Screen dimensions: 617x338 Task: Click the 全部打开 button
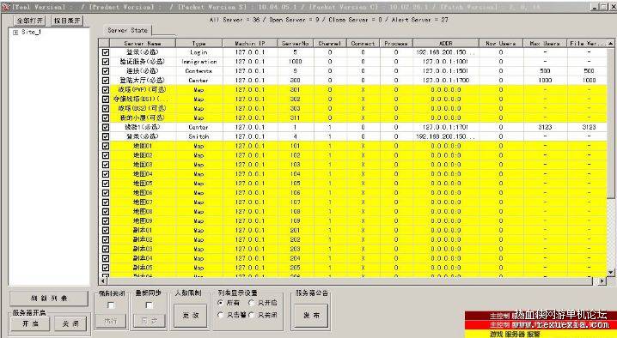point(30,21)
